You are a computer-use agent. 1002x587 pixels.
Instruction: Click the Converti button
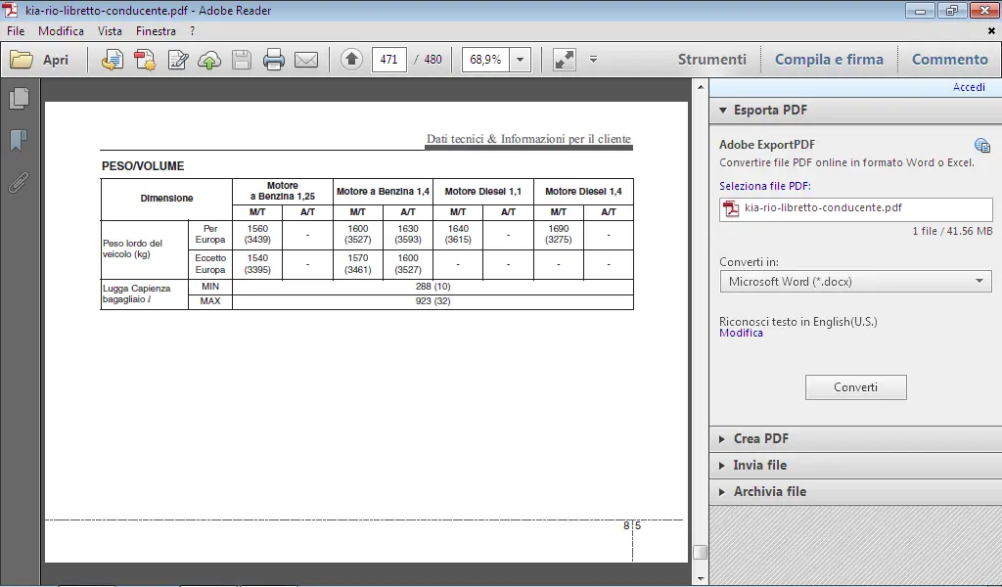[x=855, y=387]
